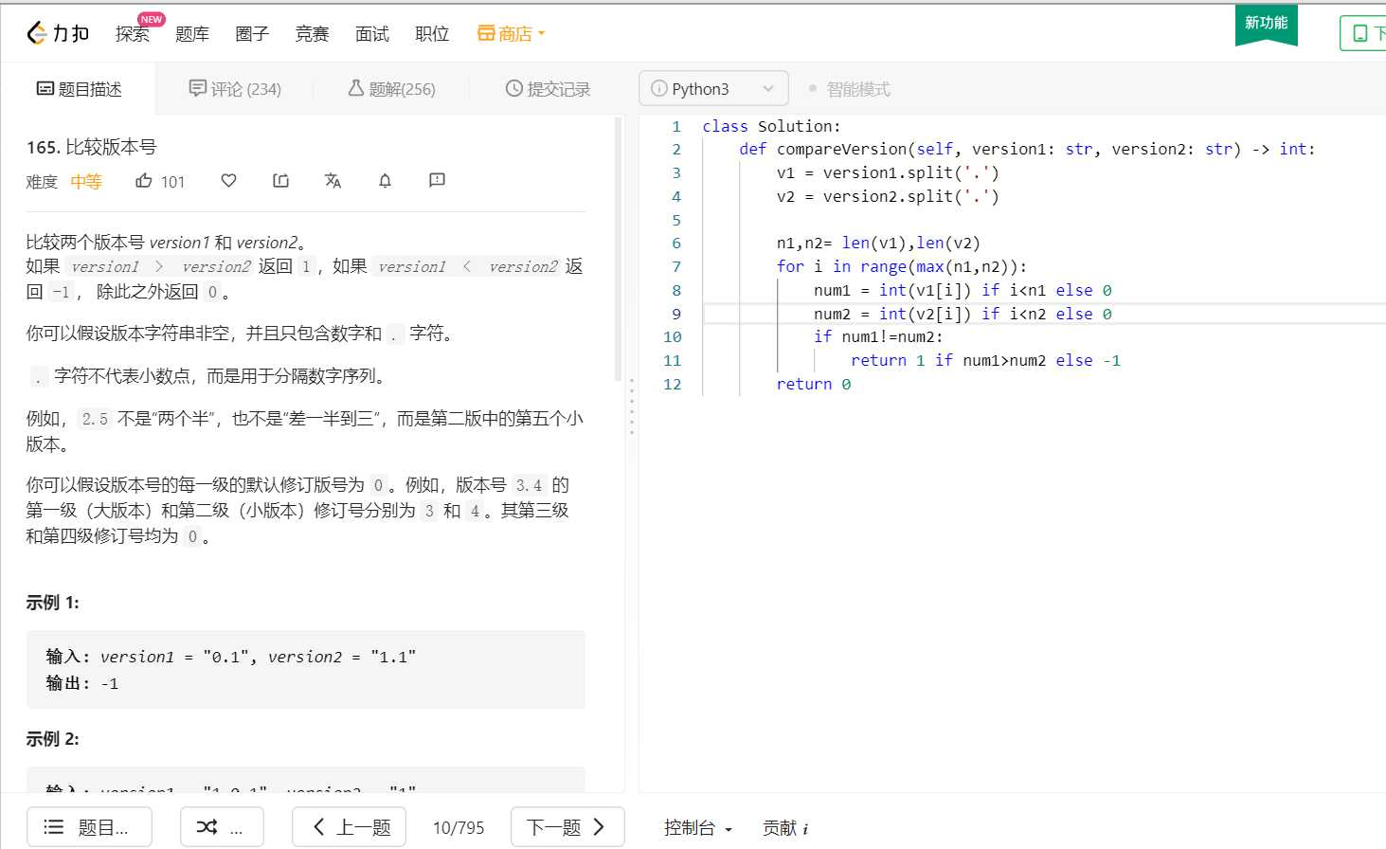Click the green phone download button

click(x=1363, y=33)
